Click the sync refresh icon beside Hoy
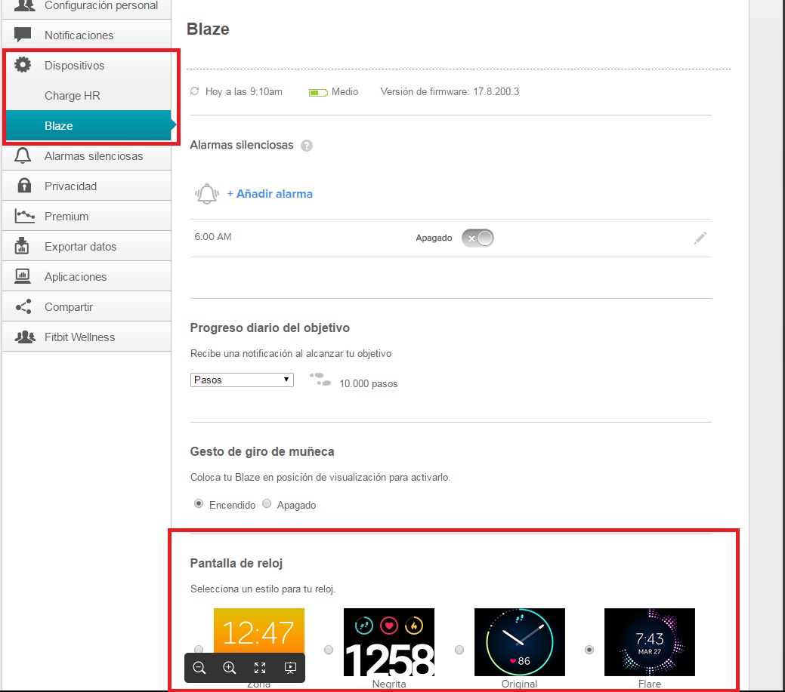Image resolution: width=785 pixels, height=692 pixels. click(195, 91)
